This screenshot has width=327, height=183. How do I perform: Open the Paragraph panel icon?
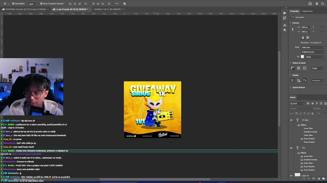point(285,30)
